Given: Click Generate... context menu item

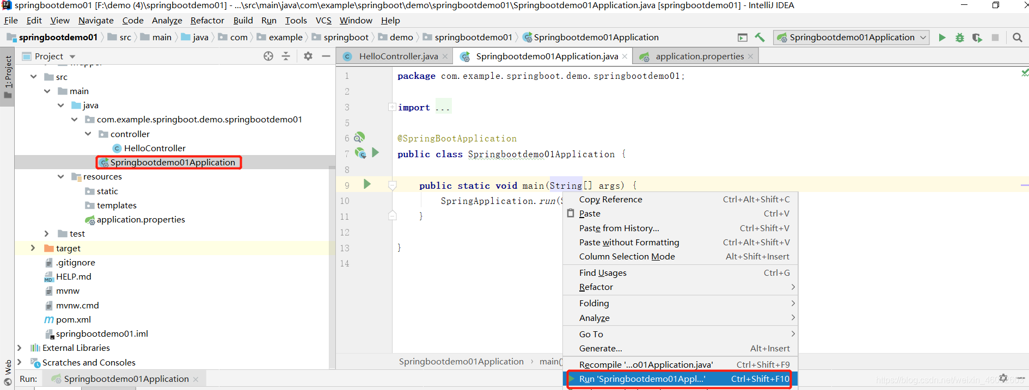Looking at the screenshot, I should pyautogui.click(x=681, y=349).
